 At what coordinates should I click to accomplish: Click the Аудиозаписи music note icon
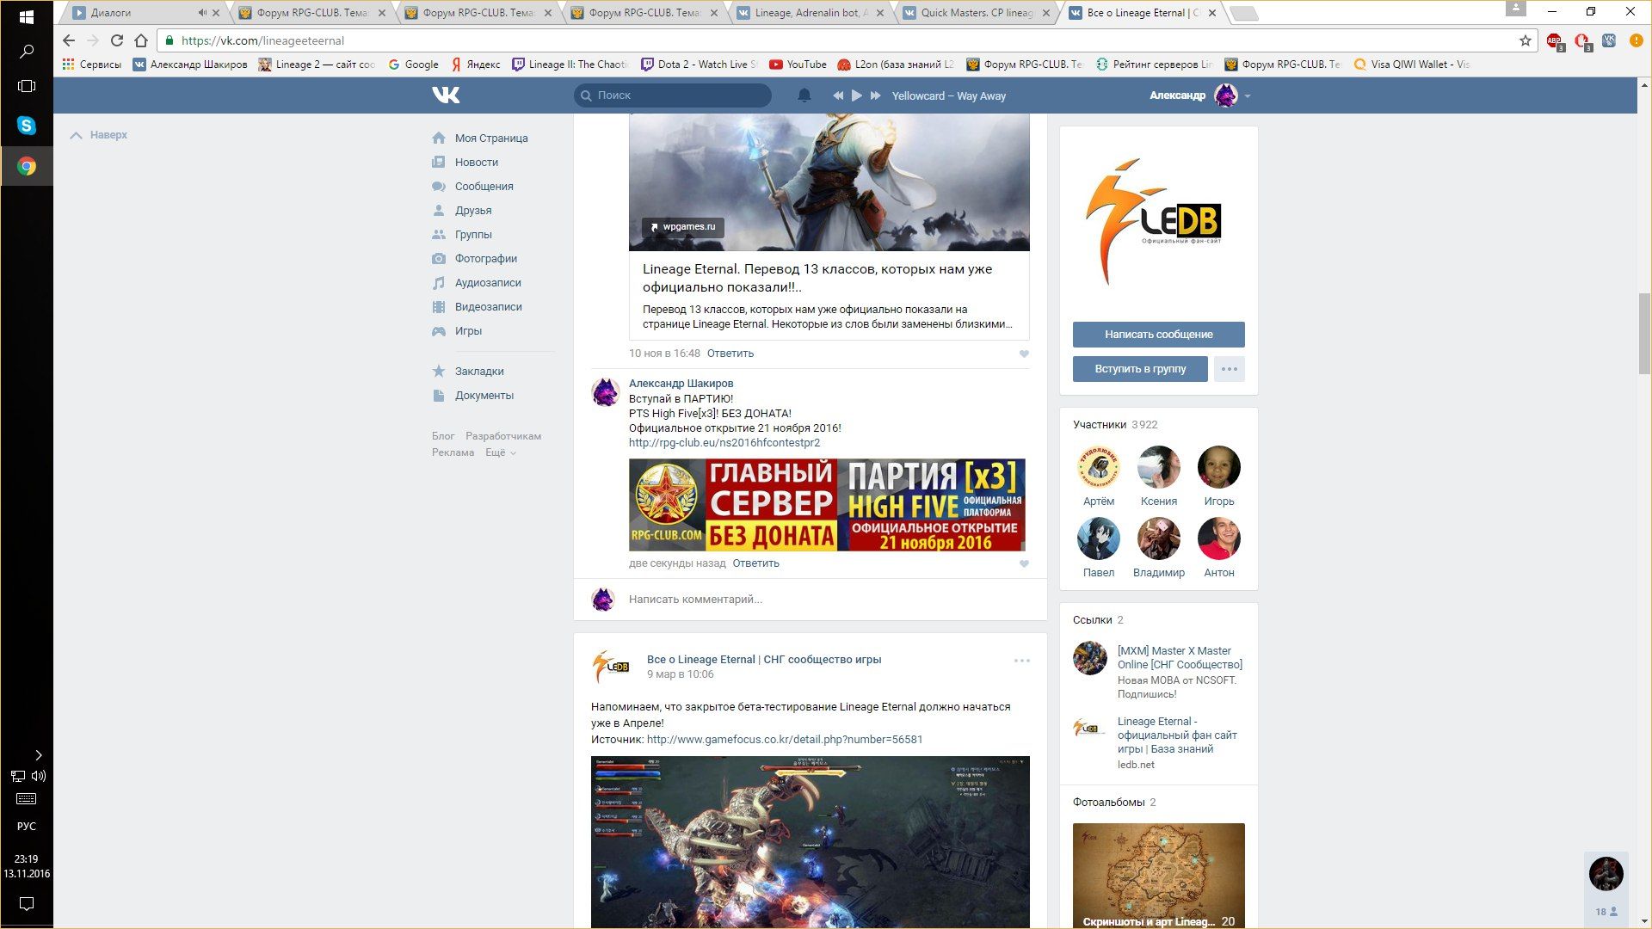pyautogui.click(x=439, y=282)
